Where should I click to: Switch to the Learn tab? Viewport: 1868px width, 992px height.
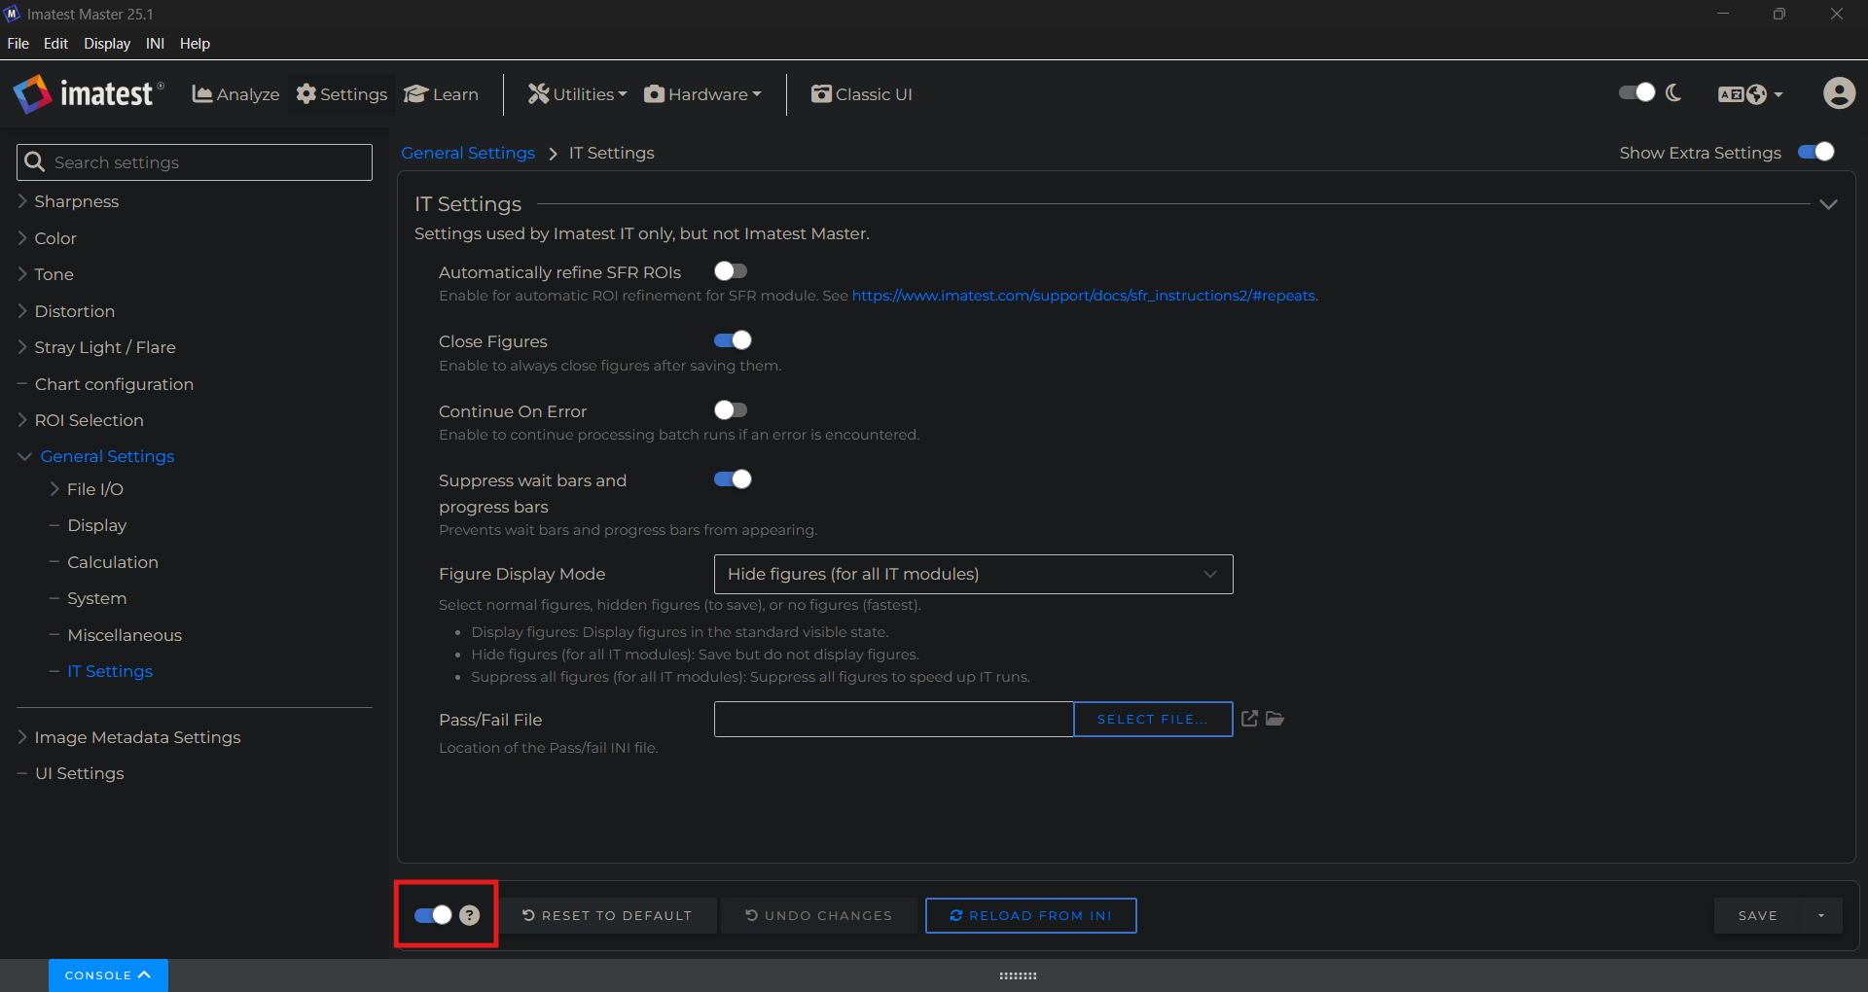point(441,94)
